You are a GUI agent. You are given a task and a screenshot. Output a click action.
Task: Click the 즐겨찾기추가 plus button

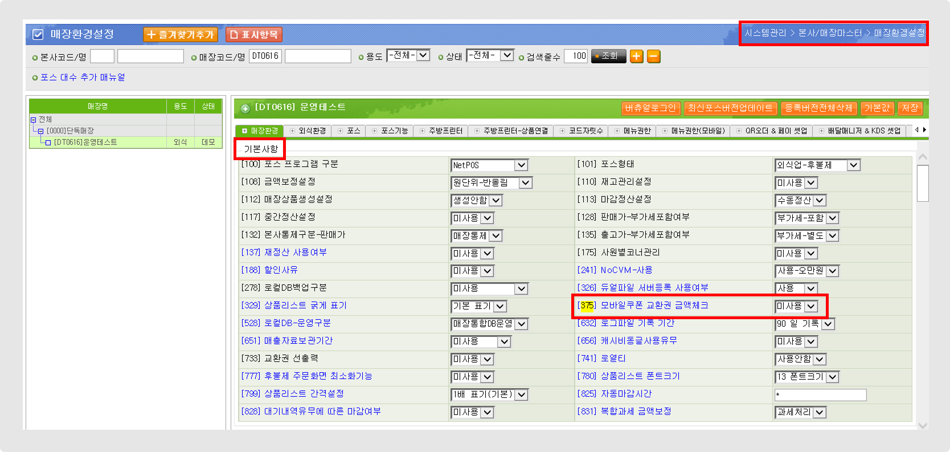(x=181, y=35)
